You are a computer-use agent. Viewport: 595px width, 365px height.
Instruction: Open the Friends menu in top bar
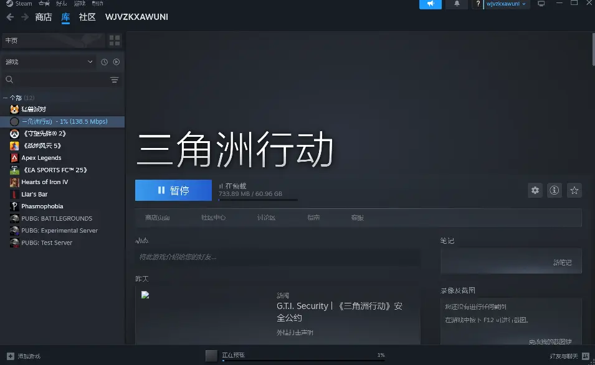pyautogui.click(x=61, y=3)
